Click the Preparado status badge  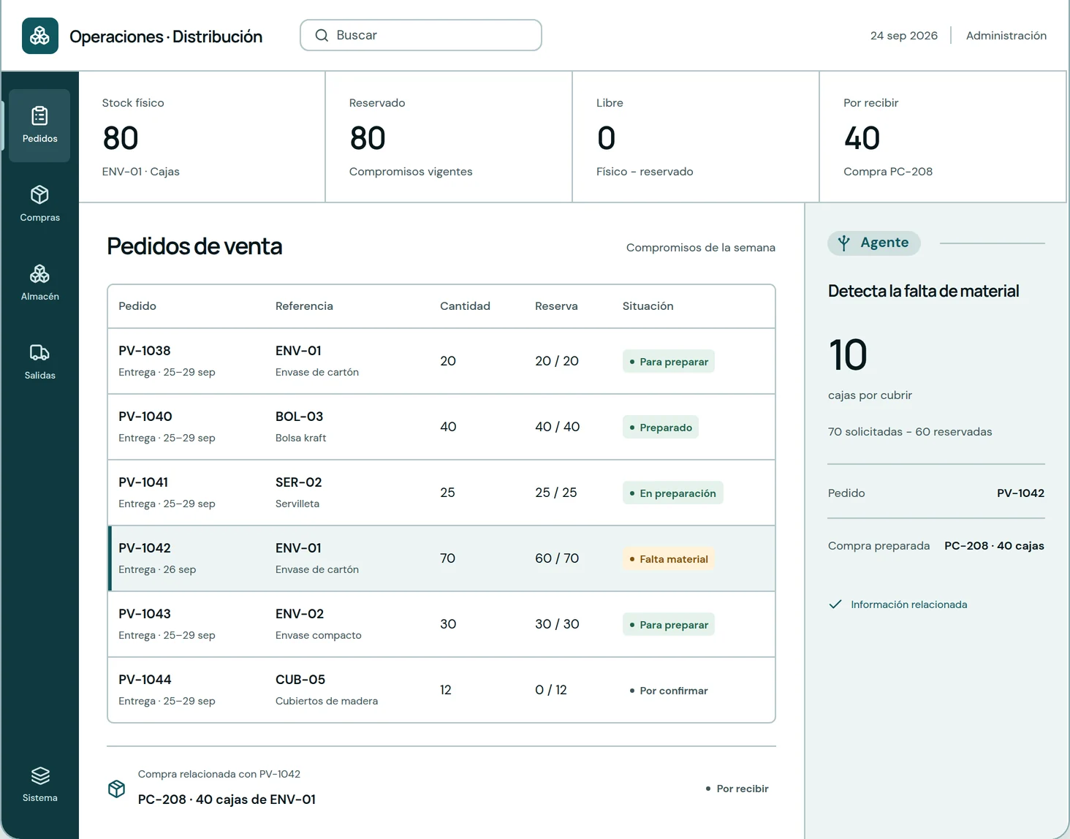click(x=661, y=428)
